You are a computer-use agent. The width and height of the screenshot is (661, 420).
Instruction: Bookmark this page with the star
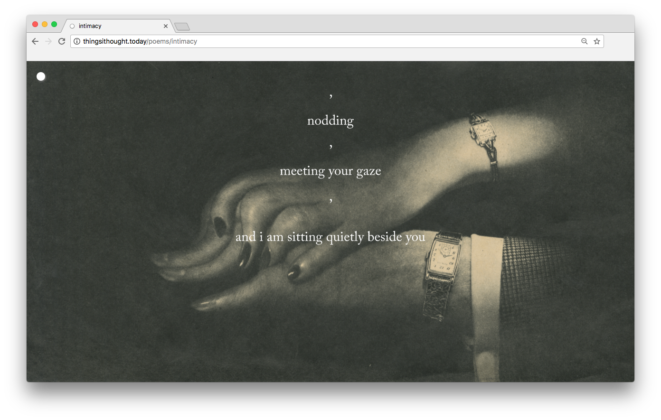pos(597,41)
